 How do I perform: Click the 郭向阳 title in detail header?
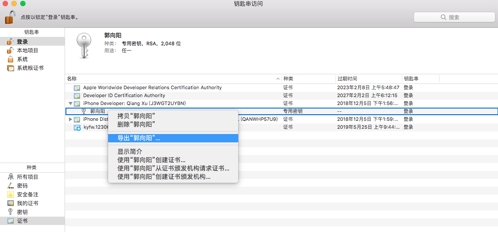click(113, 35)
